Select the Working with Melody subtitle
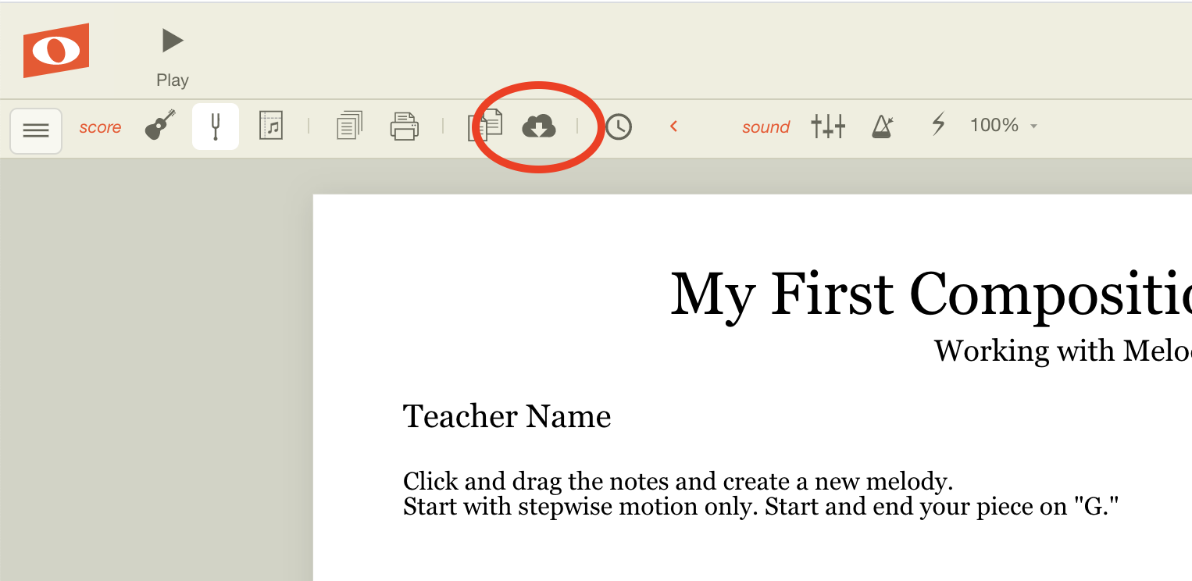1192x581 pixels. pos(1063,351)
